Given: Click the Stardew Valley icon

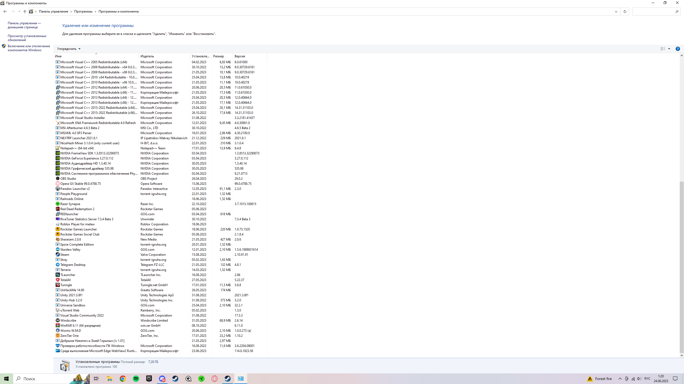Looking at the screenshot, I should point(57,249).
